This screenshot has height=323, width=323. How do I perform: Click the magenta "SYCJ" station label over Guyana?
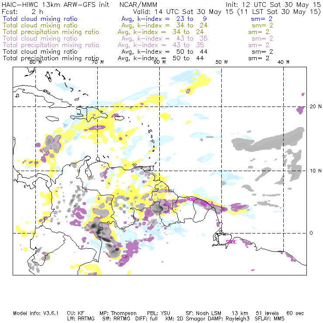click(x=169, y=191)
